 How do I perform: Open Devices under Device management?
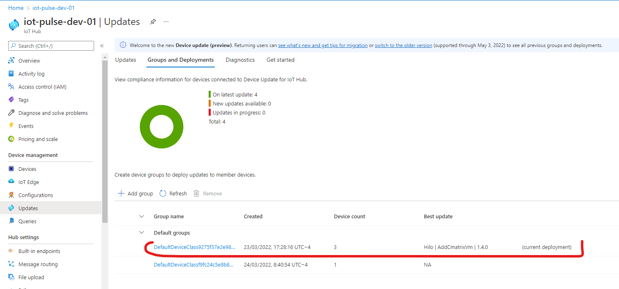(x=28, y=168)
